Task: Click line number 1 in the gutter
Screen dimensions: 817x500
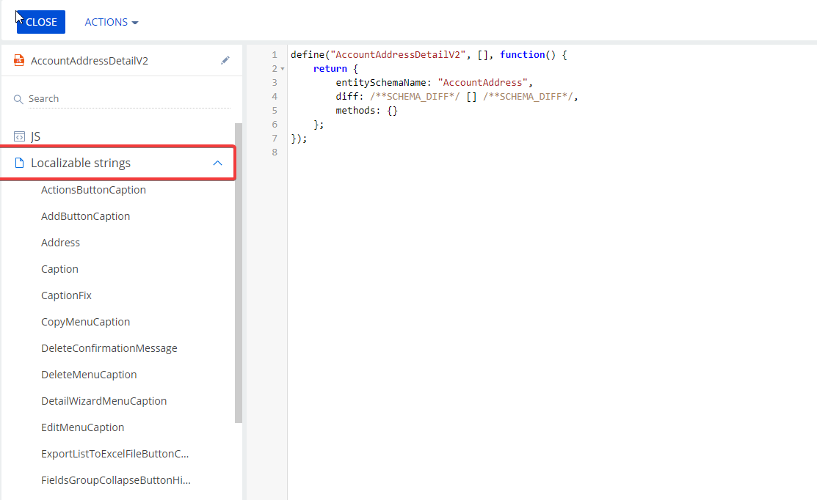Action: (x=275, y=55)
